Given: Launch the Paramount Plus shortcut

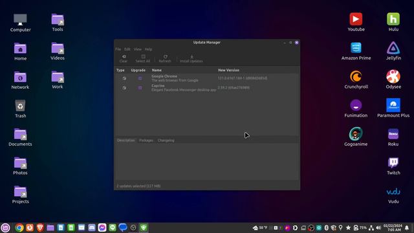Looking at the screenshot, I should tap(393, 108).
